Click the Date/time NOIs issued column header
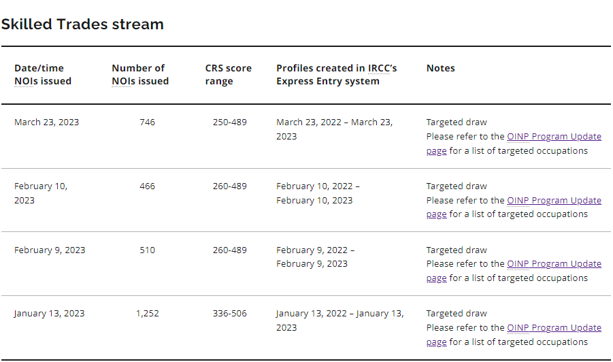613x362 pixels. [x=43, y=75]
